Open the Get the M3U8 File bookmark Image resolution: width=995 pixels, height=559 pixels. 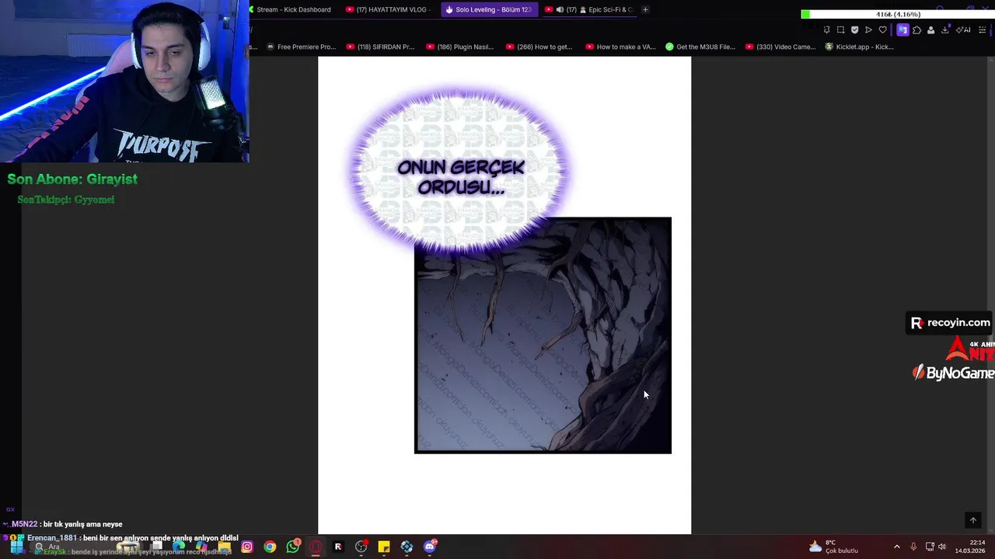700,47
